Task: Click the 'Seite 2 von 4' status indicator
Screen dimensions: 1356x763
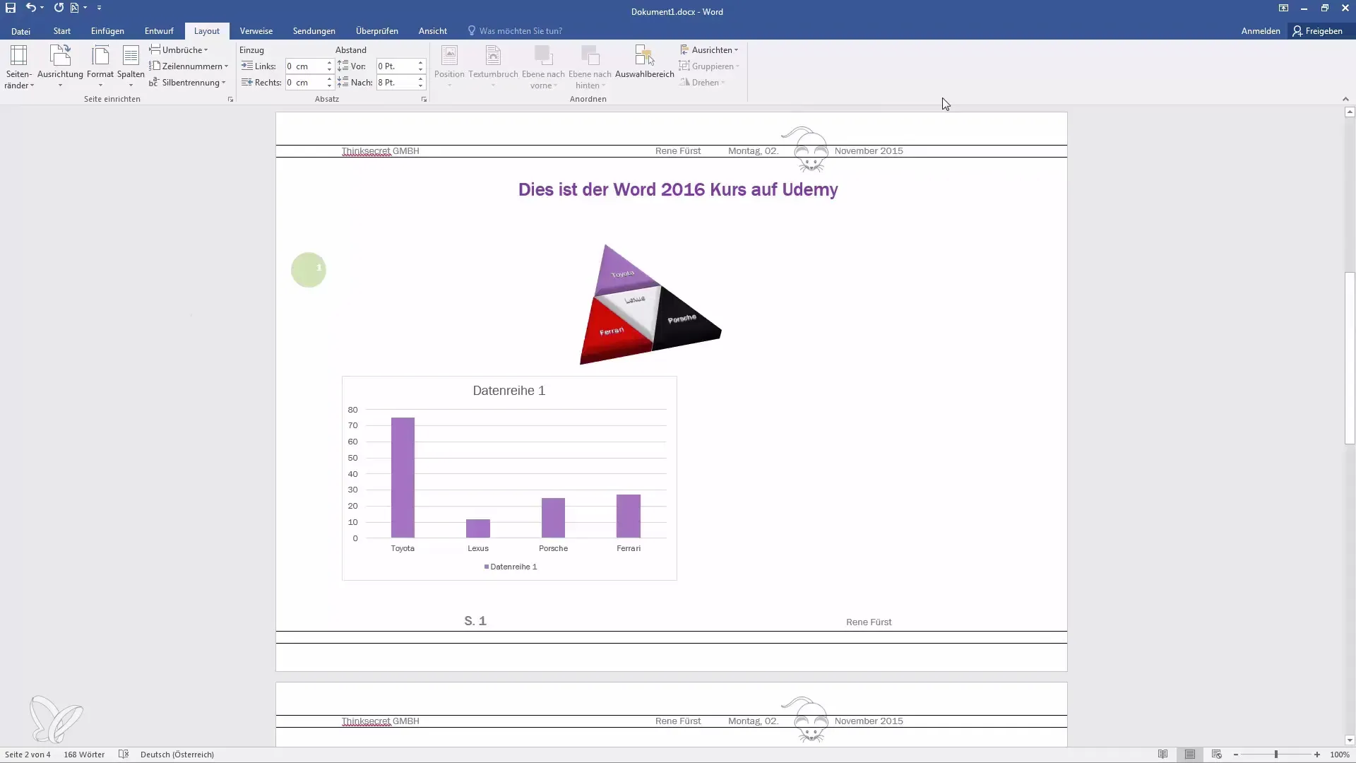Action: 28,755
